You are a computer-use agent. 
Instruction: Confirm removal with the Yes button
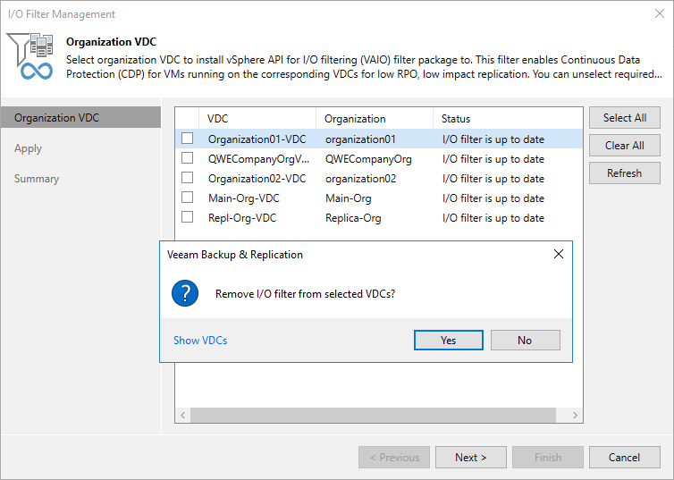449,341
